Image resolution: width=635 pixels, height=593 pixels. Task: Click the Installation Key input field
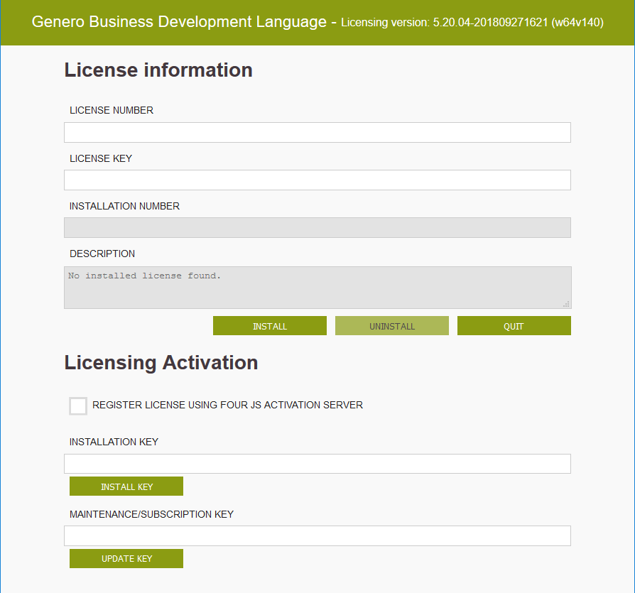tap(317, 464)
